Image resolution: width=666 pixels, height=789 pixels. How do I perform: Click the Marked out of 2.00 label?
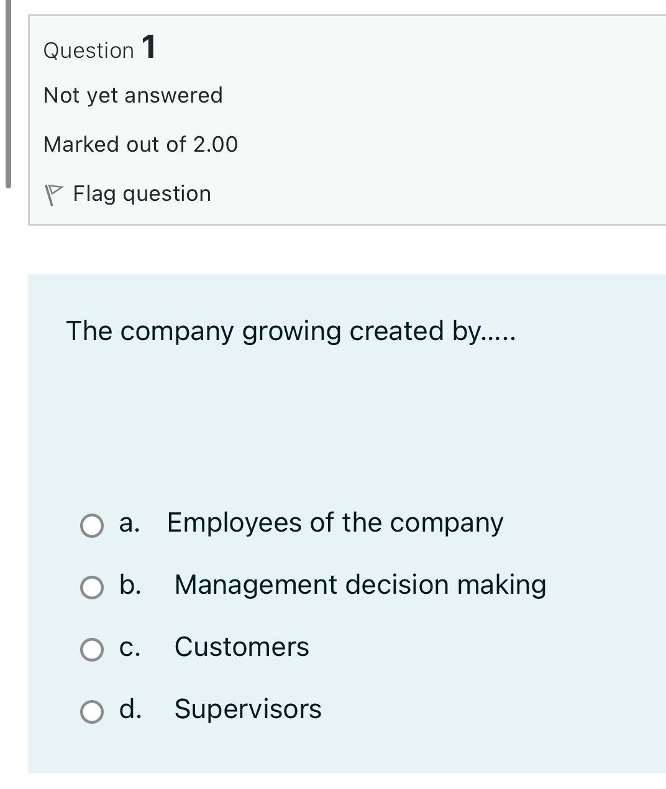click(x=140, y=144)
